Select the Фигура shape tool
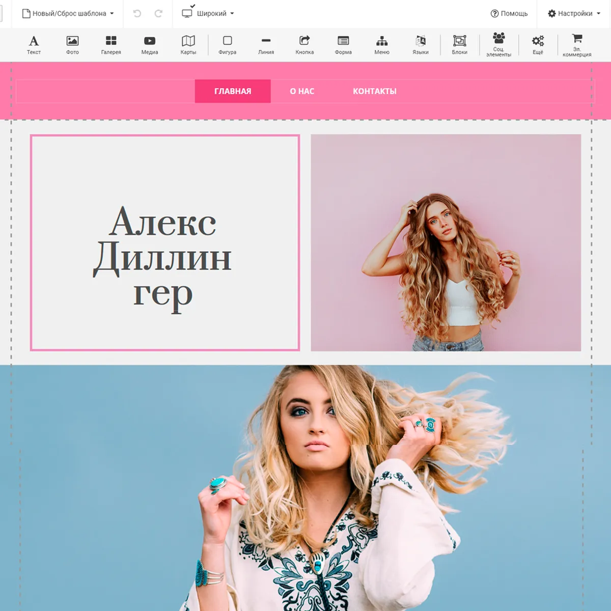Screen dimensions: 611x611 [227, 45]
